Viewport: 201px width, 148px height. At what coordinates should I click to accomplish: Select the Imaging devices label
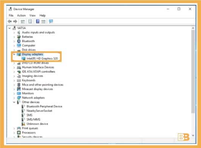point(33,76)
